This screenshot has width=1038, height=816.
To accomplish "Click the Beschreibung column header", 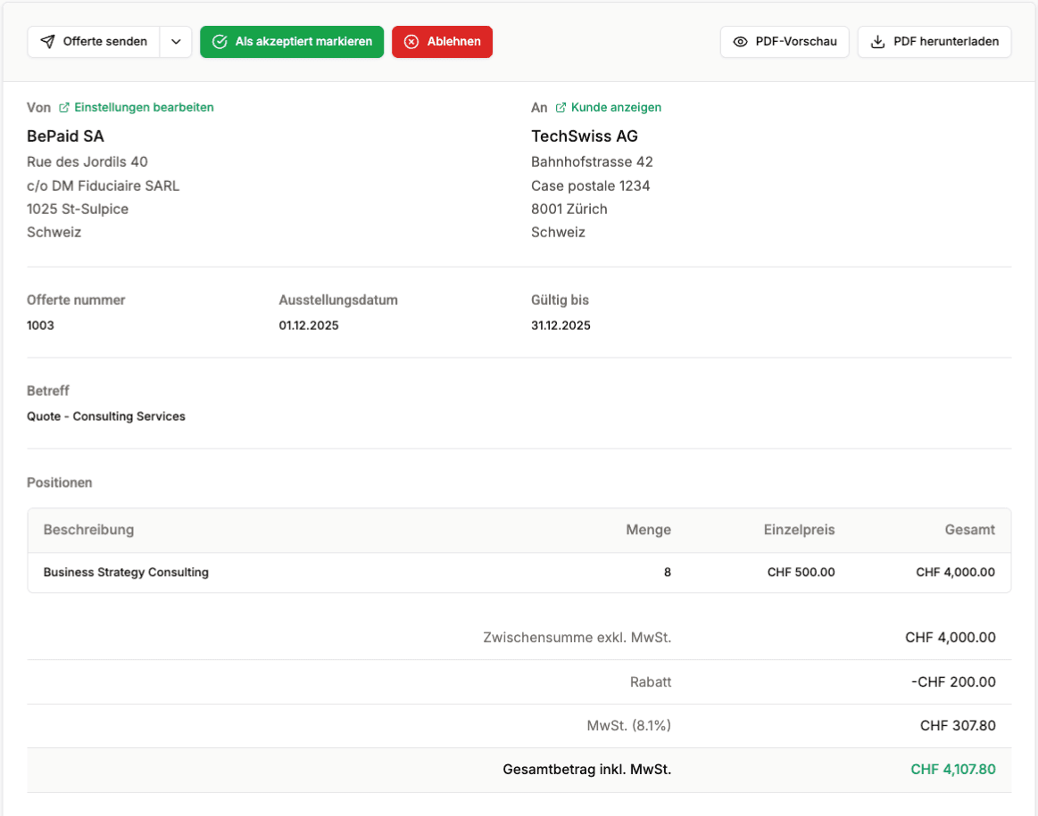I will coord(88,530).
